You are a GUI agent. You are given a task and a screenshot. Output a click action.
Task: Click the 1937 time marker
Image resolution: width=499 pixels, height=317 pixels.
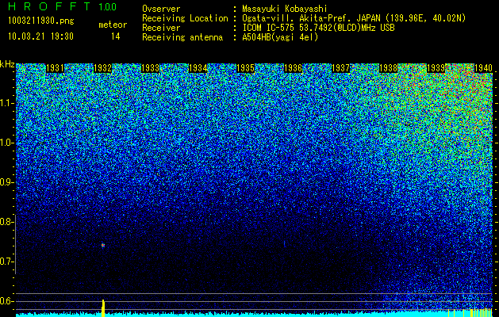click(340, 68)
